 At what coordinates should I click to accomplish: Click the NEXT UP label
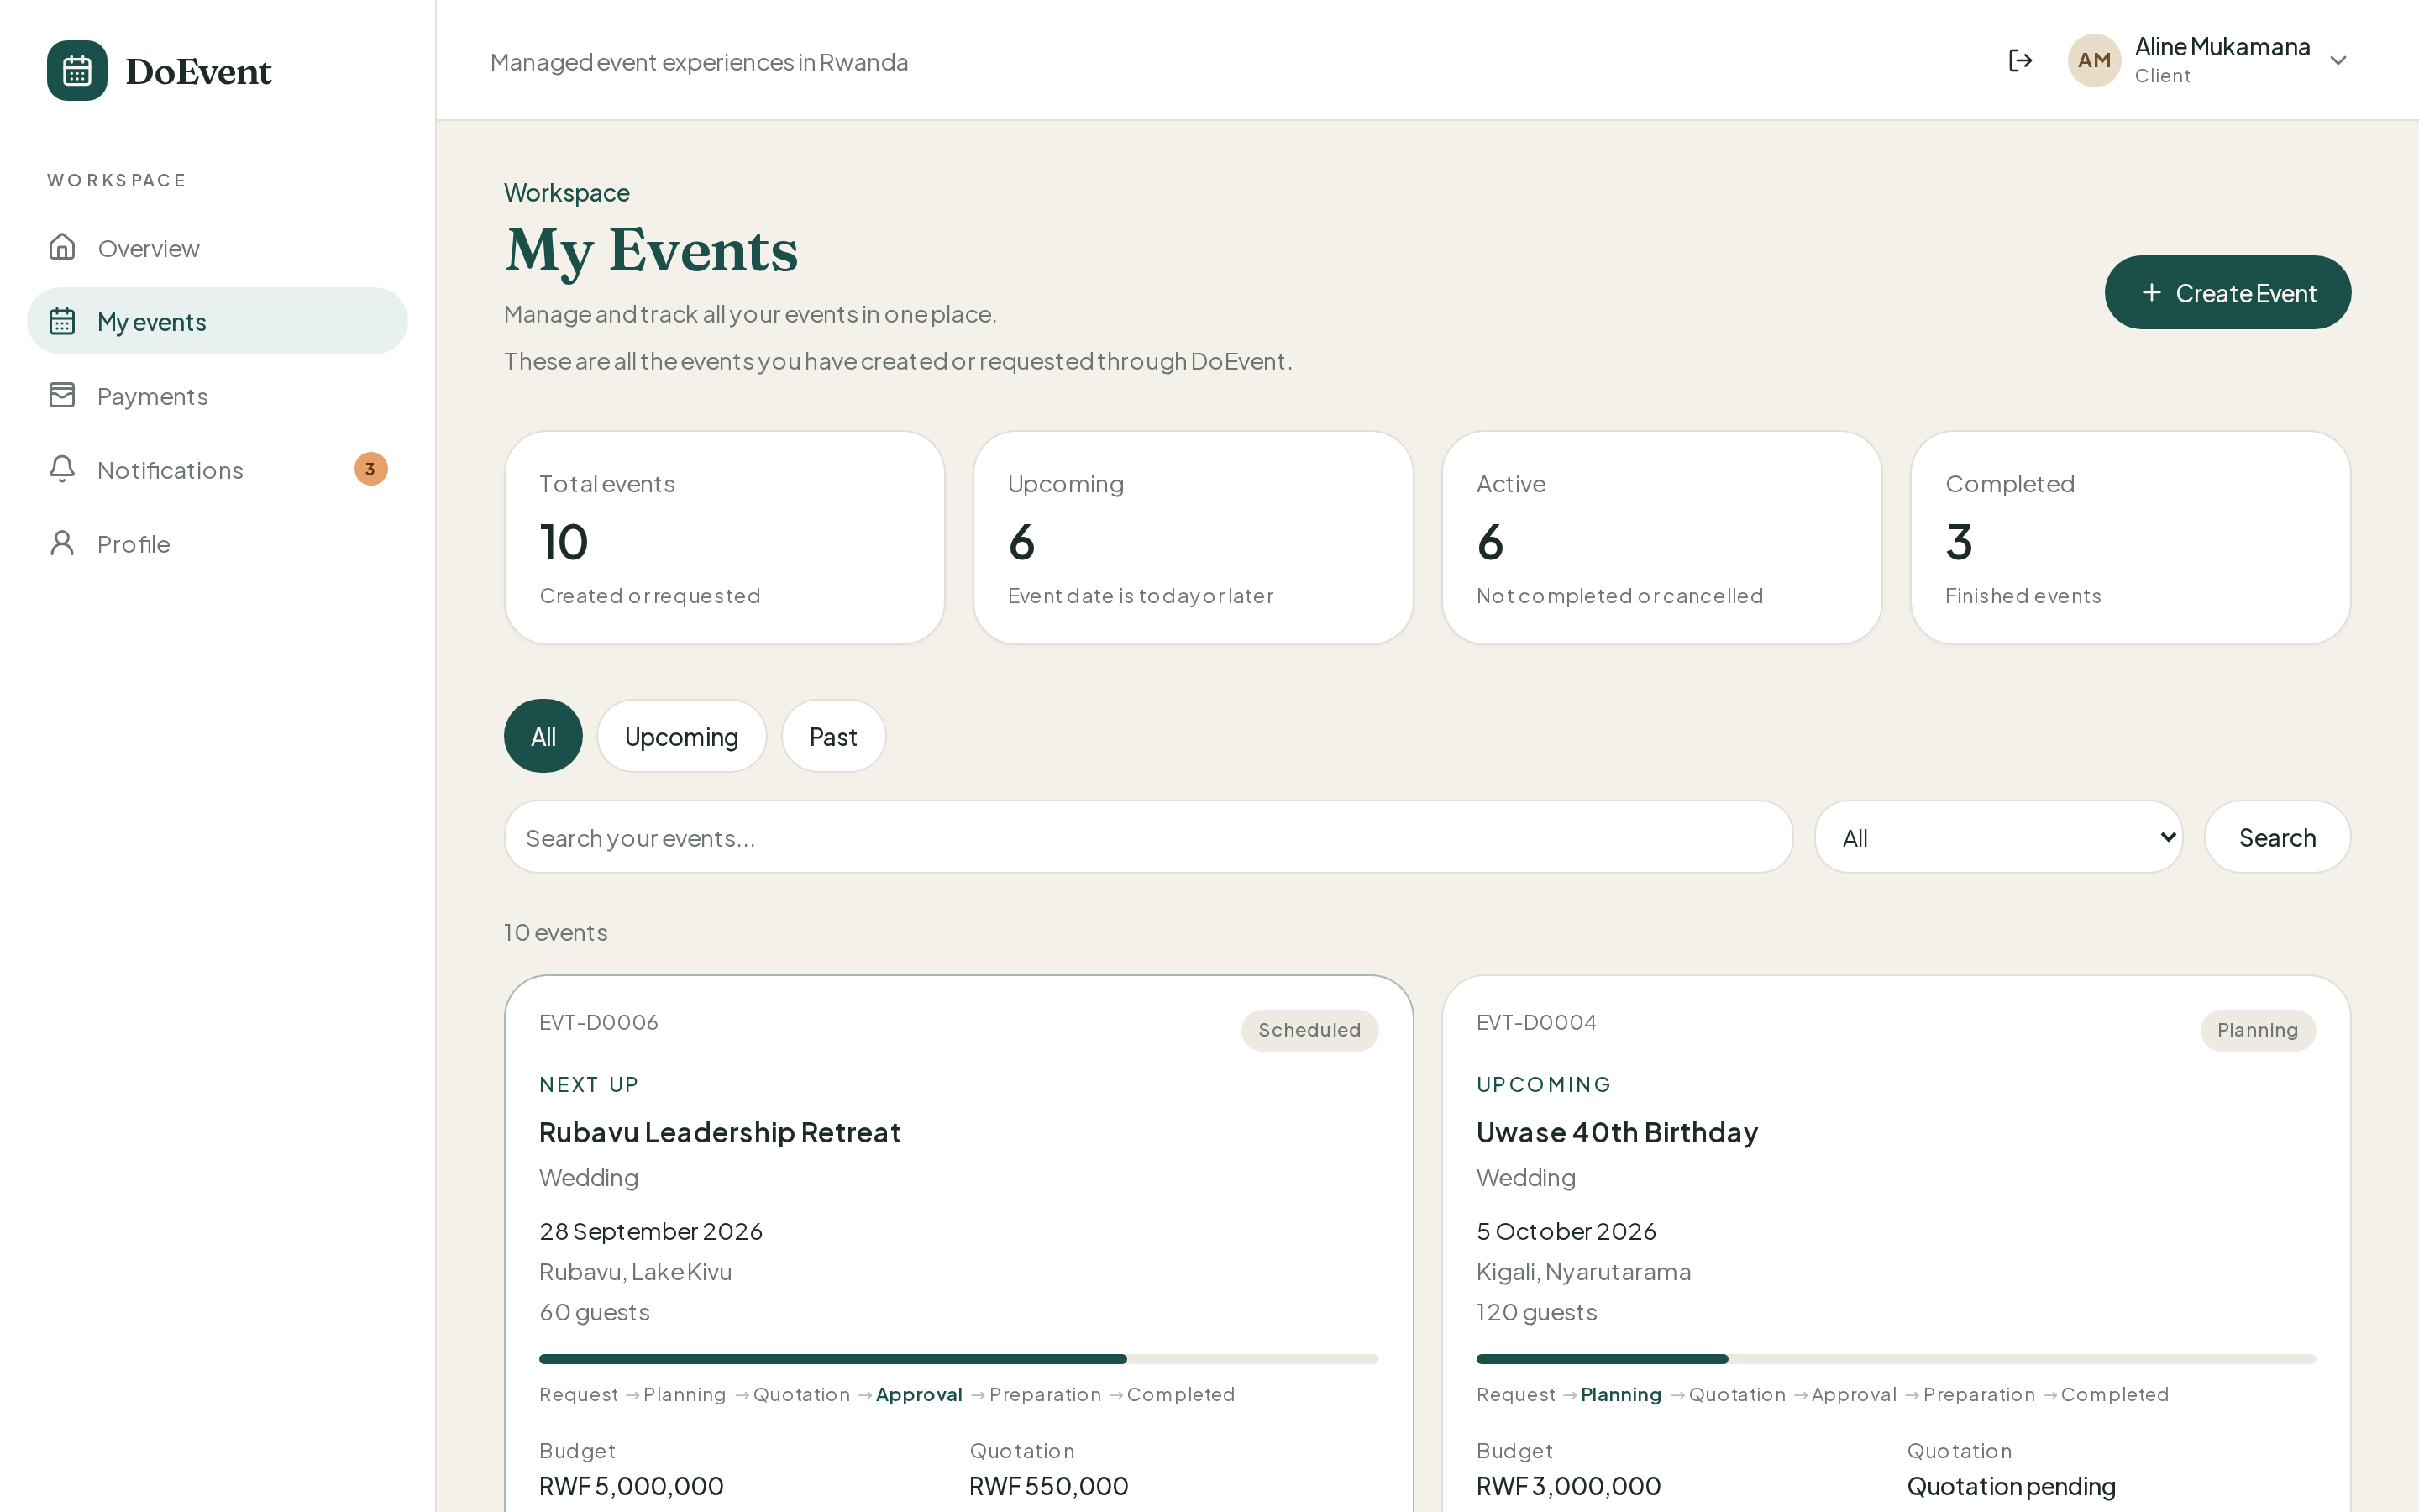coord(589,1084)
